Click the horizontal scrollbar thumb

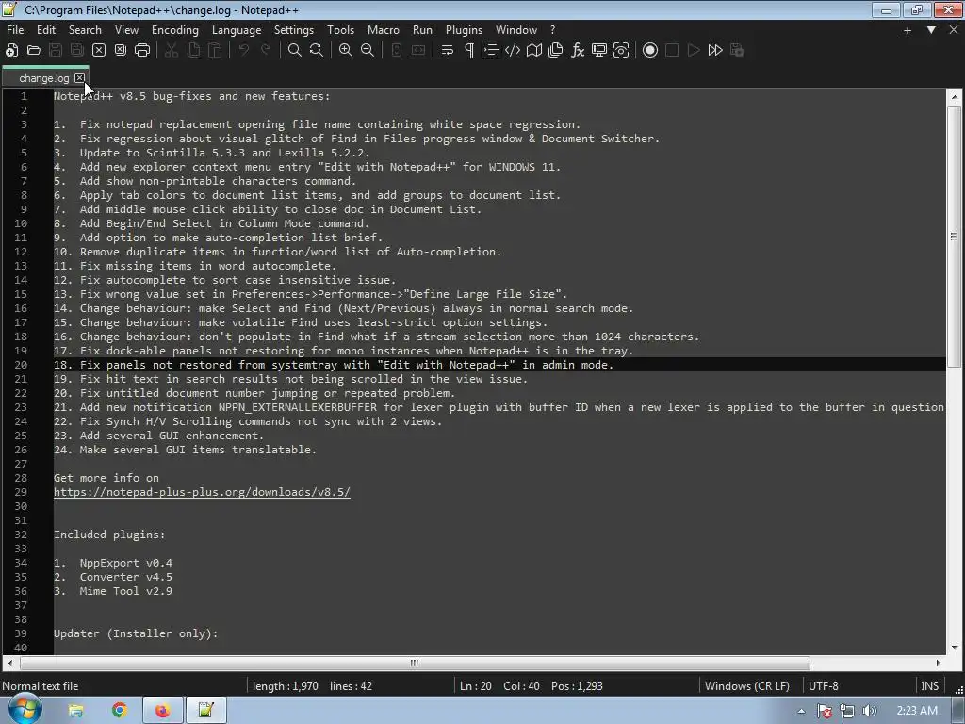(415, 663)
